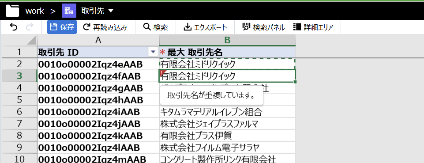424x163 pixels.
Task: Click cell 有限会社プラス伊賀
Action: pyautogui.click(x=227, y=136)
